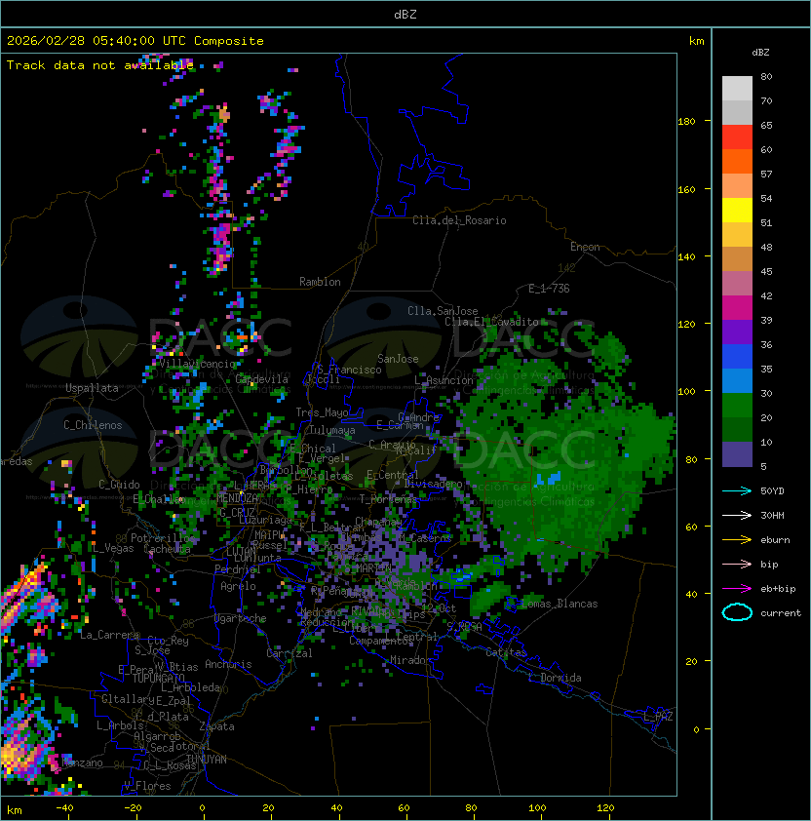Click the pink bip arrow in legend
811x821 pixels.
pos(737,564)
